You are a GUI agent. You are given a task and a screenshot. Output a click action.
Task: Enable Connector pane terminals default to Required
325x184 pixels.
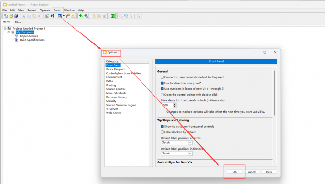(162, 77)
